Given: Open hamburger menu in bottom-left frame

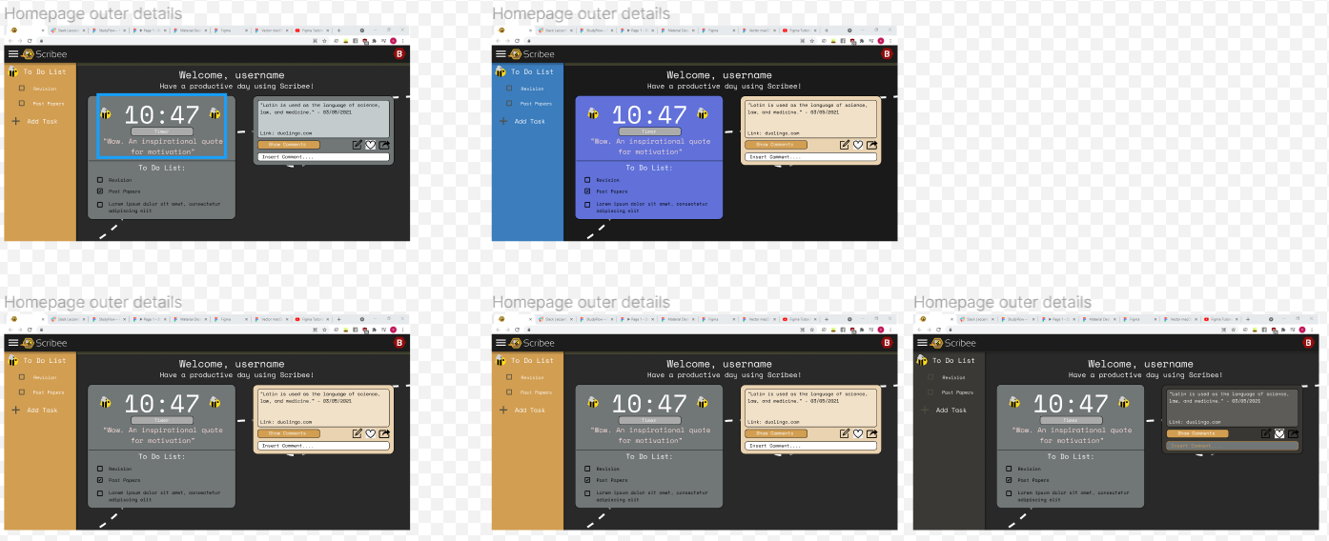Looking at the screenshot, I should 13,343.
